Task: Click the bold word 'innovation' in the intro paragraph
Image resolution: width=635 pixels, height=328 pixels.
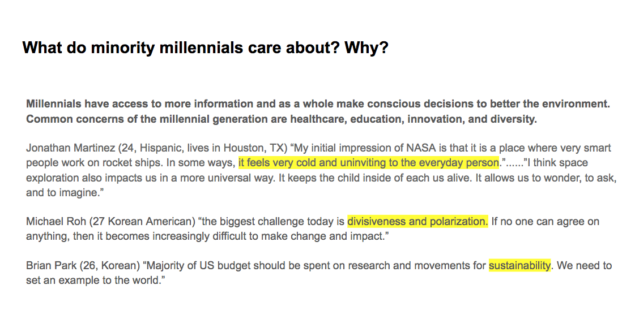Action: 434,119
